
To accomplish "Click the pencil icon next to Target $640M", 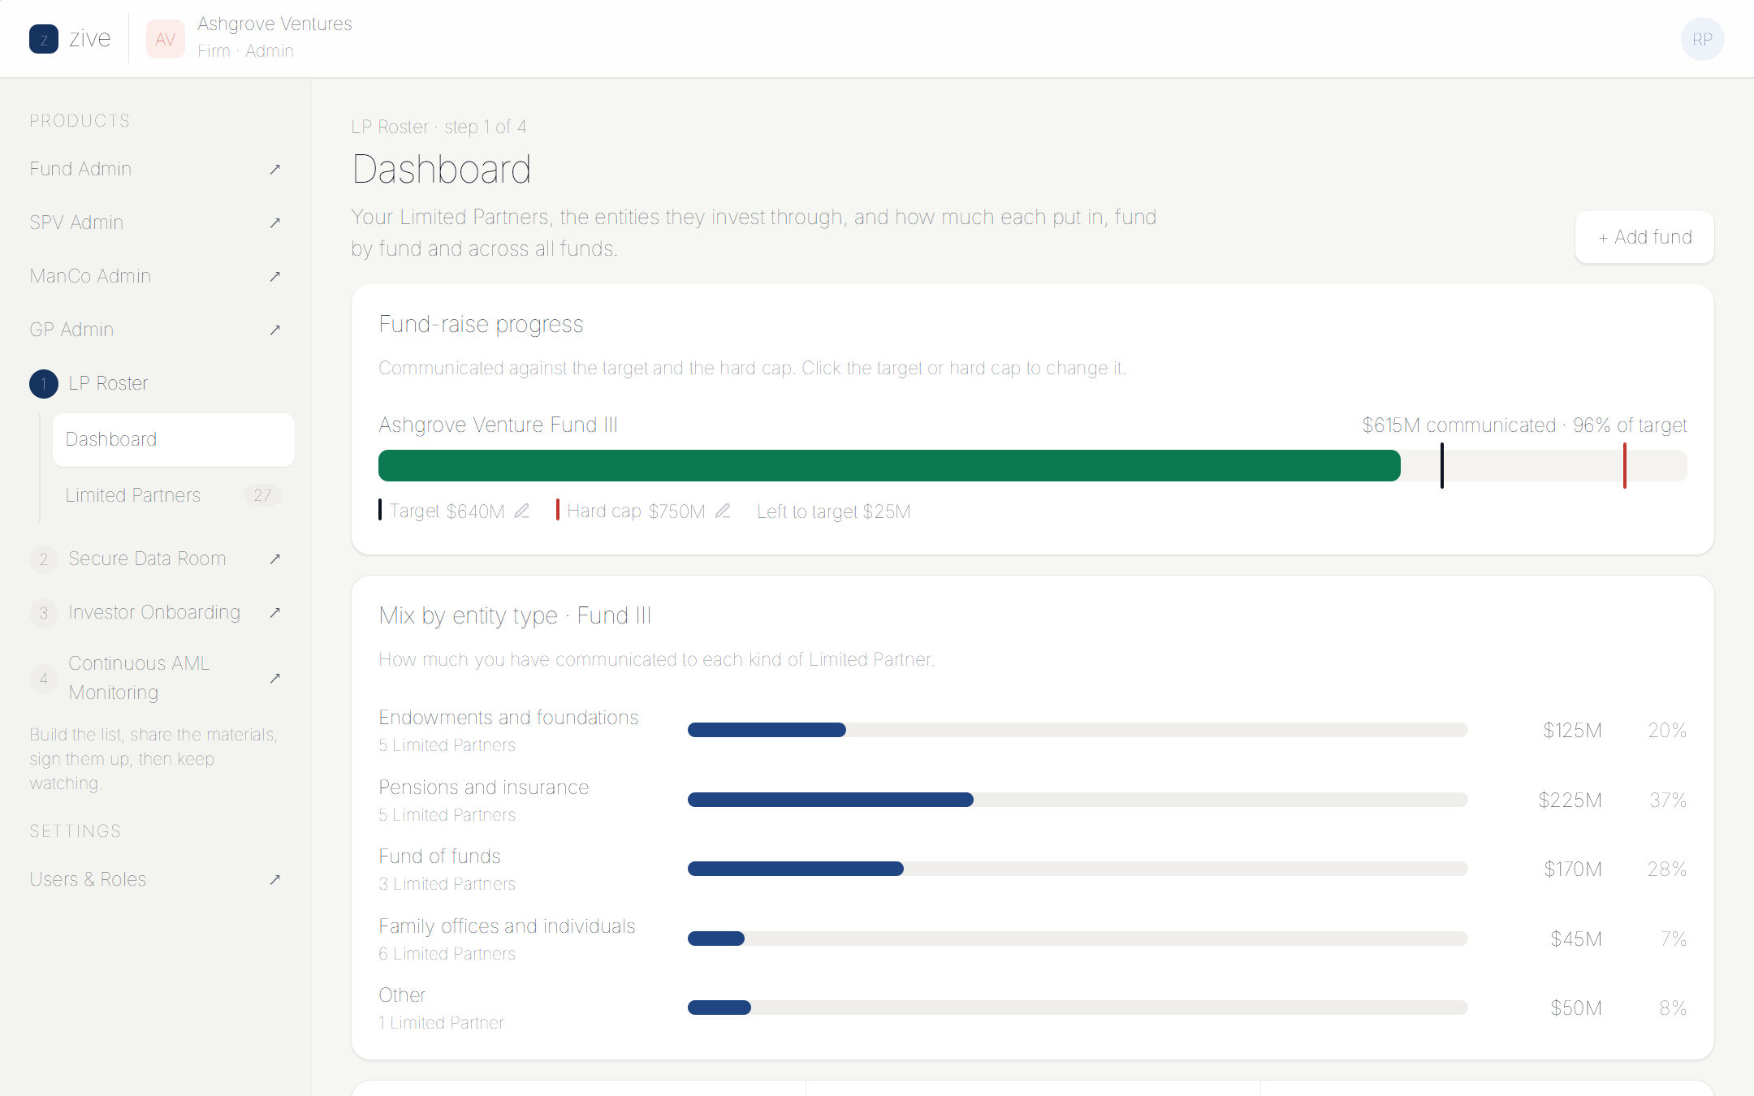I will pyautogui.click(x=522, y=511).
